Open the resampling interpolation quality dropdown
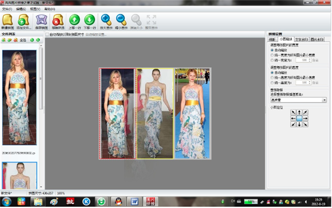The image size is (332, 208). [x=299, y=100]
